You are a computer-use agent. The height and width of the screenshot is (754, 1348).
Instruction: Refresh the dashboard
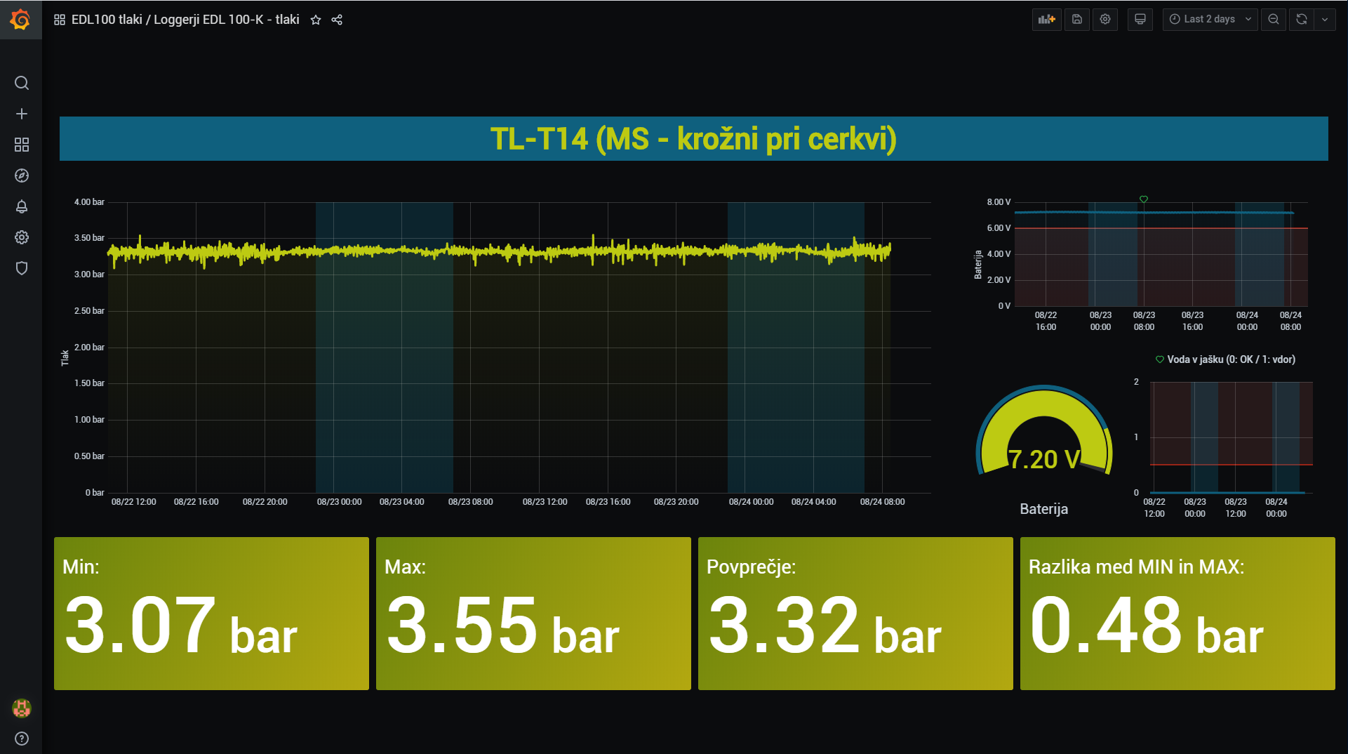click(x=1302, y=20)
